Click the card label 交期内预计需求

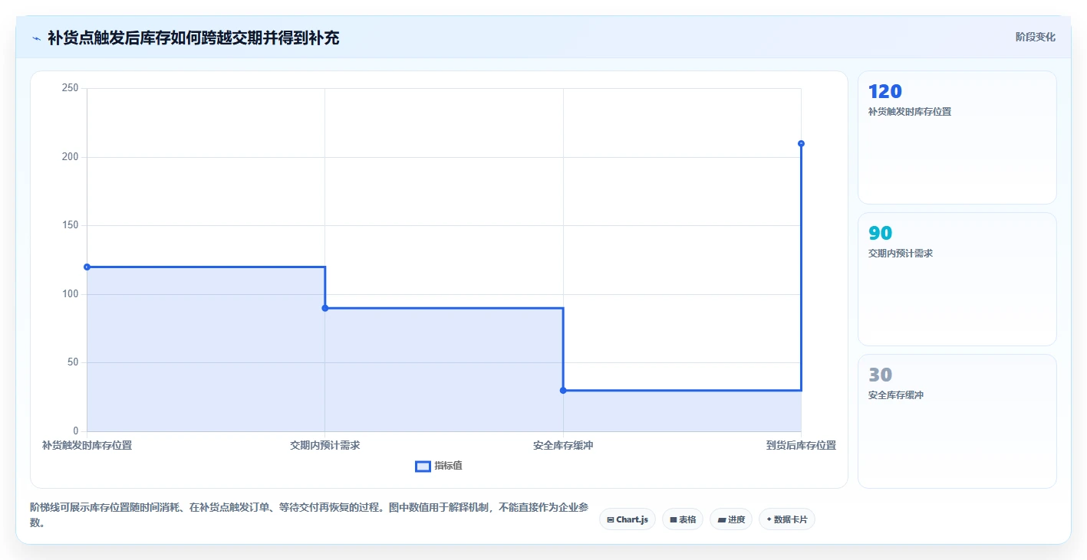901,254
